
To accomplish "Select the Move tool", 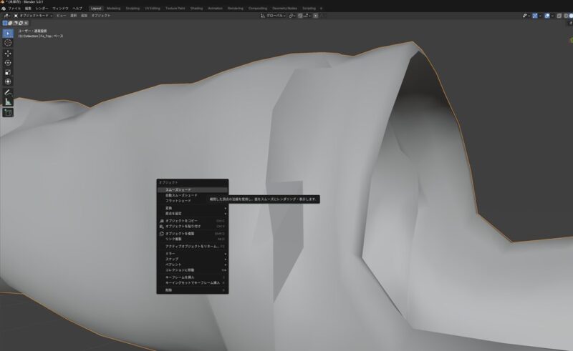I will (8, 54).
